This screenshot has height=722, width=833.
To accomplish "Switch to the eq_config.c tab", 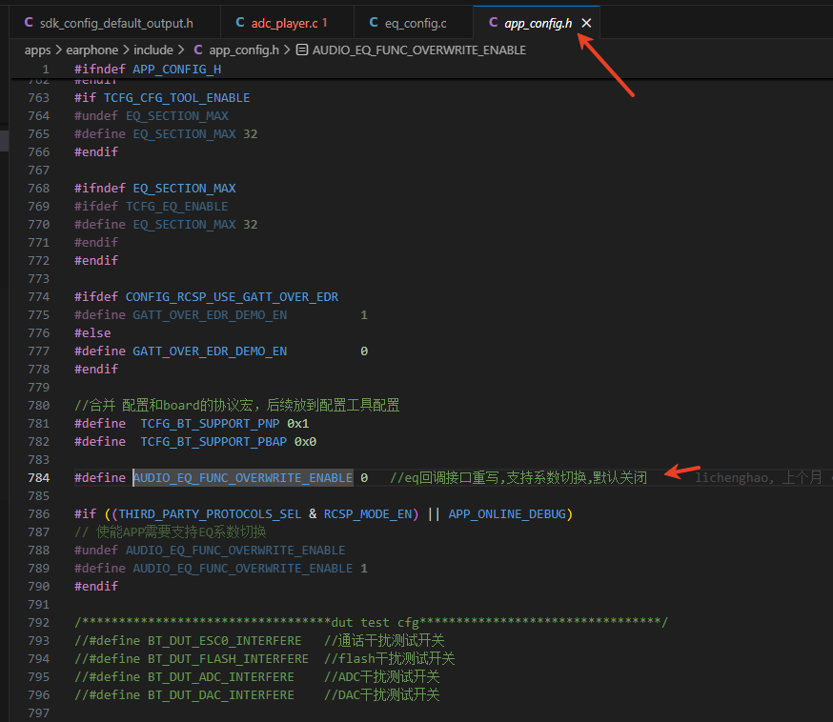I will 414,23.
